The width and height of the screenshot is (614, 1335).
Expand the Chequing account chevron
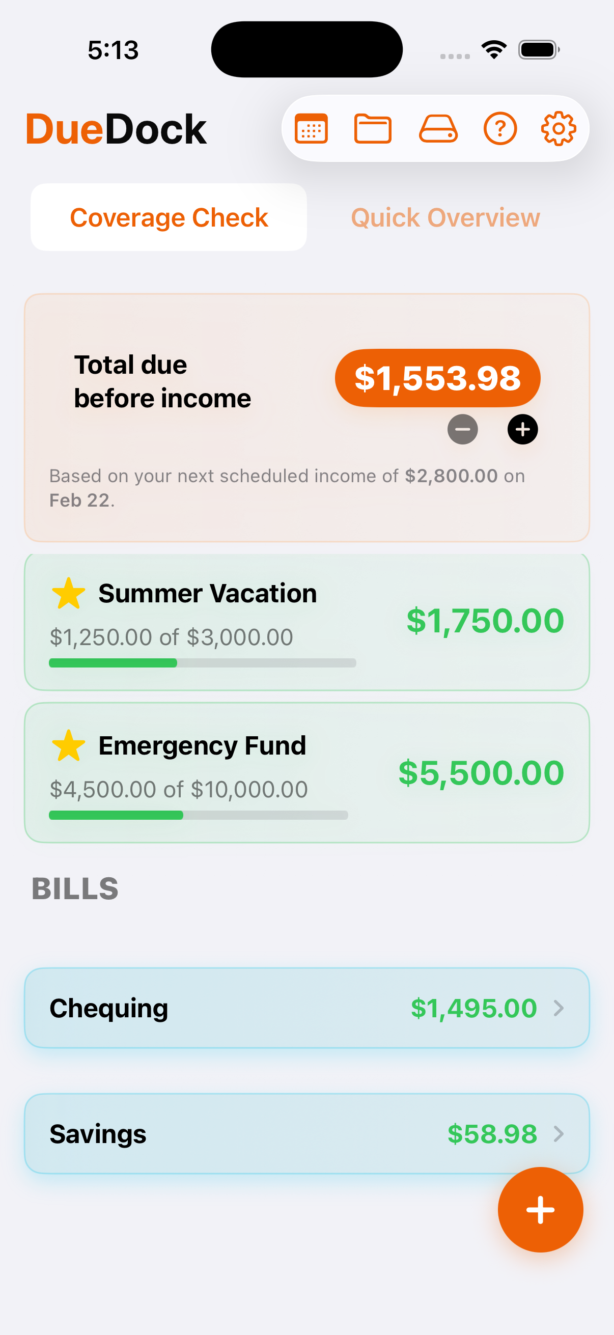tap(558, 1008)
